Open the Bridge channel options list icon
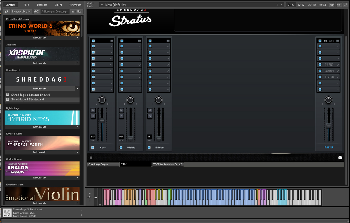This screenshot has width=350, height=223. pyautogui.click(x=168, y=41)
